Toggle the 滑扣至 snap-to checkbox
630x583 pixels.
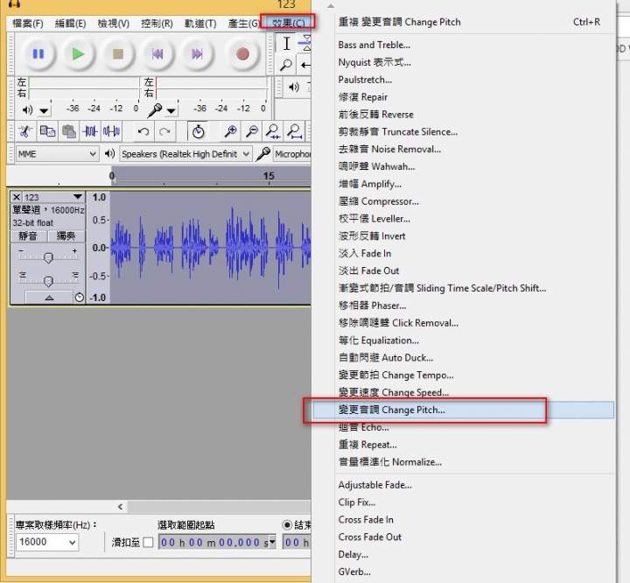(x=148, y=543)
